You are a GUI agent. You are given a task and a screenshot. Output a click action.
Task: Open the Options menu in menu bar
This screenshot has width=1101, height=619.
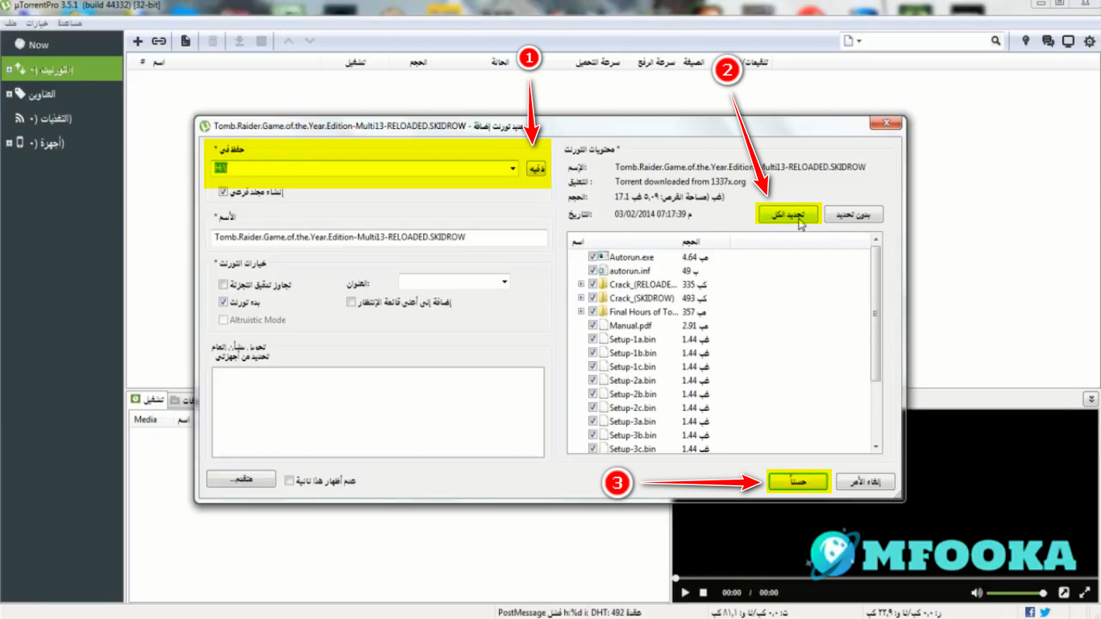pos(38,23)
